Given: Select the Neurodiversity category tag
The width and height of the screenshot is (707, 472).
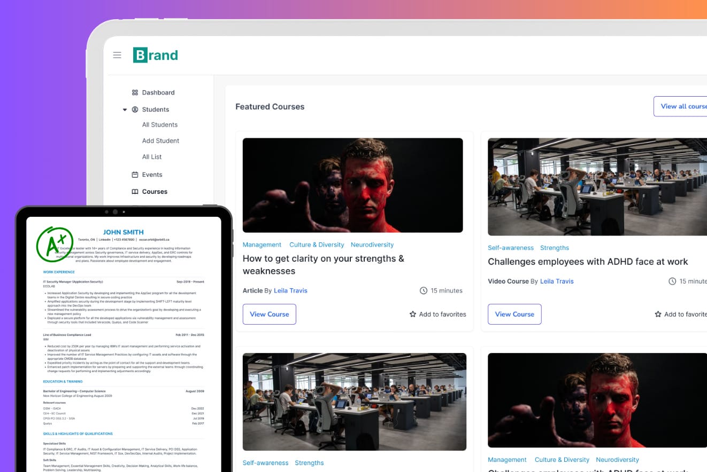Looking at the screenshot, I should tap(372, 245).
